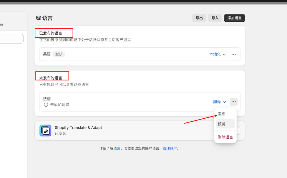
Task: Open the 管理账户 link
Action: pyautogui.click(x=170, y=148)
